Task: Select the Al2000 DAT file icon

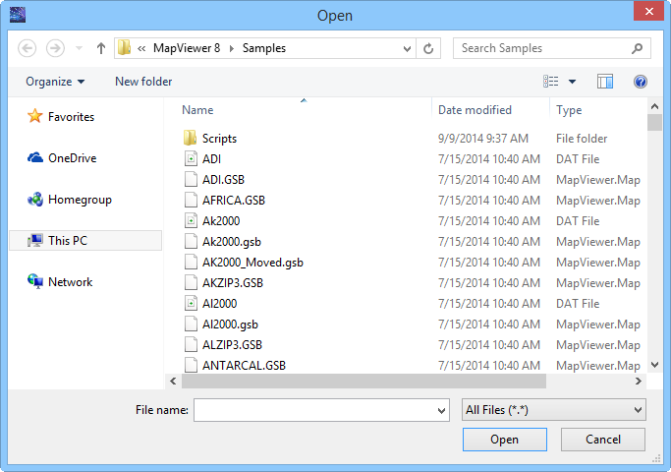Action: tap(191, 303)
